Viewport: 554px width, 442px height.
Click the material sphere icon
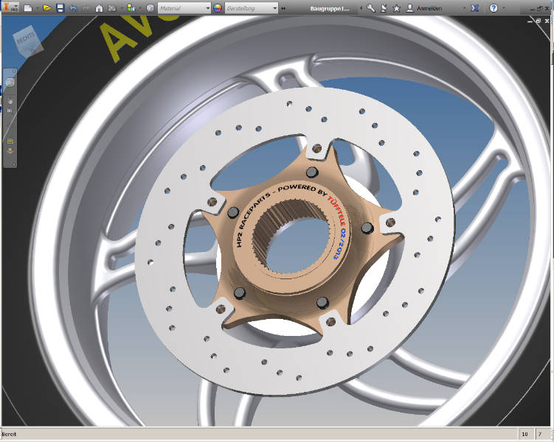coord(150,8)
